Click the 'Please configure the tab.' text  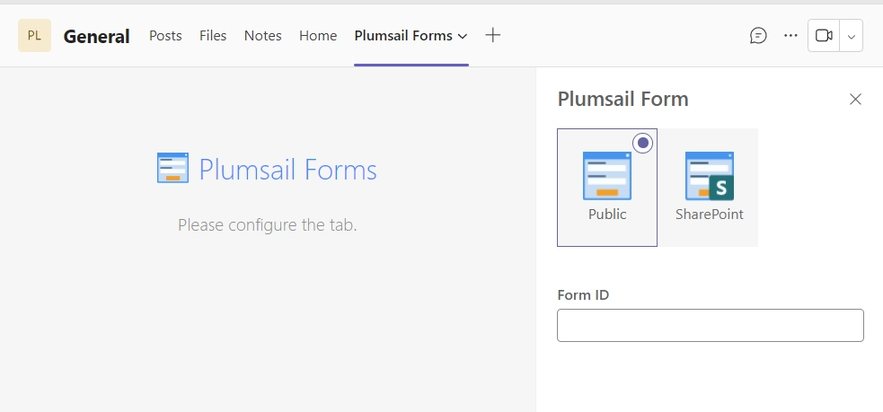tap(268, 225)
